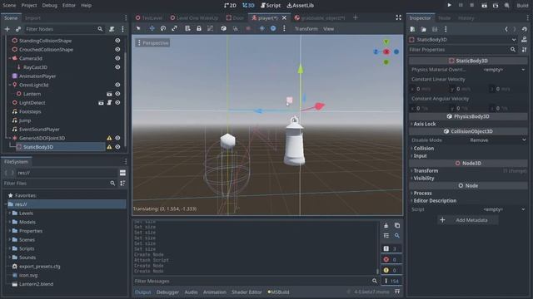Click the Filter Properties search field
533x299 pixels.
[x=463, y=50]
